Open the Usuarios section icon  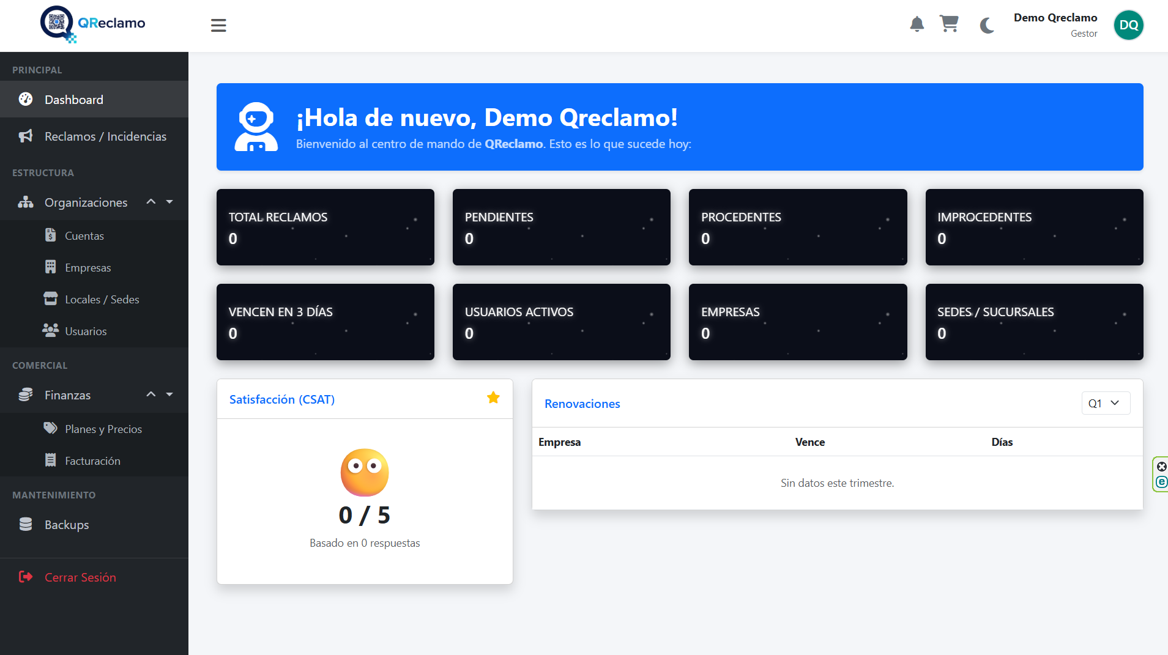pyautogui.click(x=50, y=330)
